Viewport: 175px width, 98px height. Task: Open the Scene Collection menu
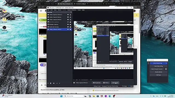[72, 10]
